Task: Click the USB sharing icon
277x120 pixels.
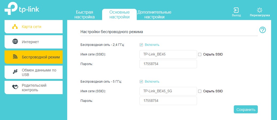Action: coord(15,72)
